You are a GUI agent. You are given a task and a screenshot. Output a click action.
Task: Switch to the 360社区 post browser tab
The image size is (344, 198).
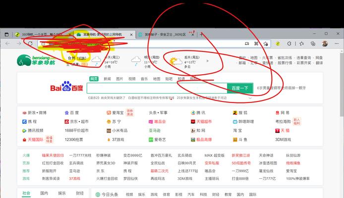click(x=165, y=34)
